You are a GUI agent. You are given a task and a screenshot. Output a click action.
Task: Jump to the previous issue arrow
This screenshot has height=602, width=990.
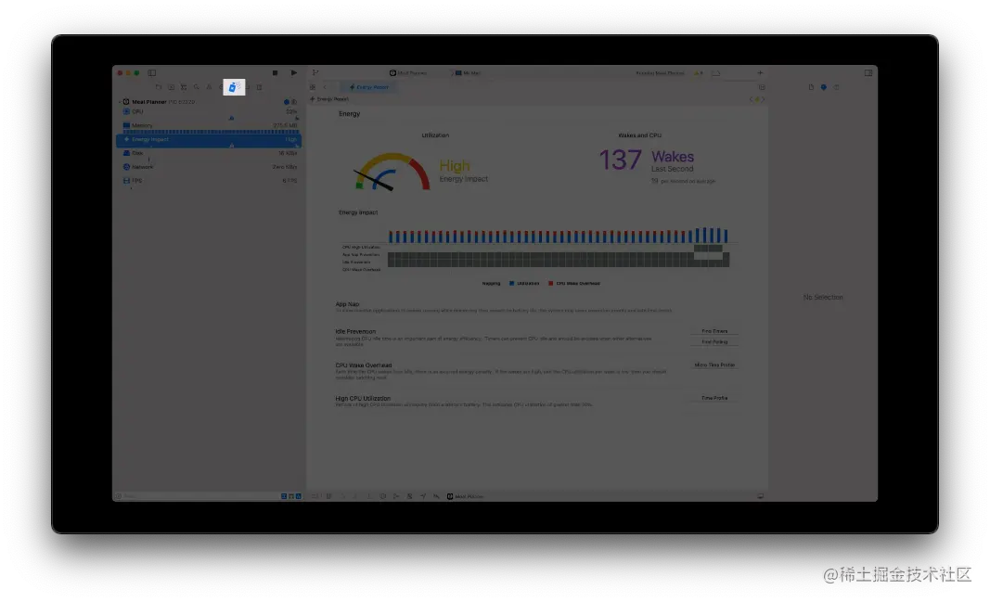752,99
